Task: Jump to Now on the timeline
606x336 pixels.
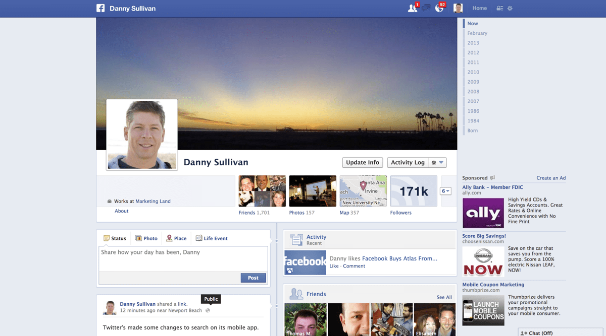Action: 473,24
